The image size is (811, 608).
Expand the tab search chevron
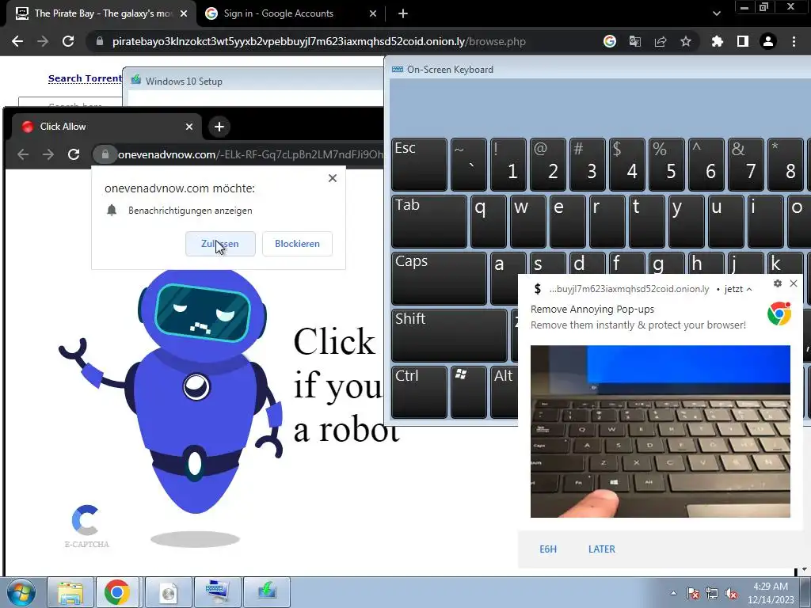tap(716, 13)
